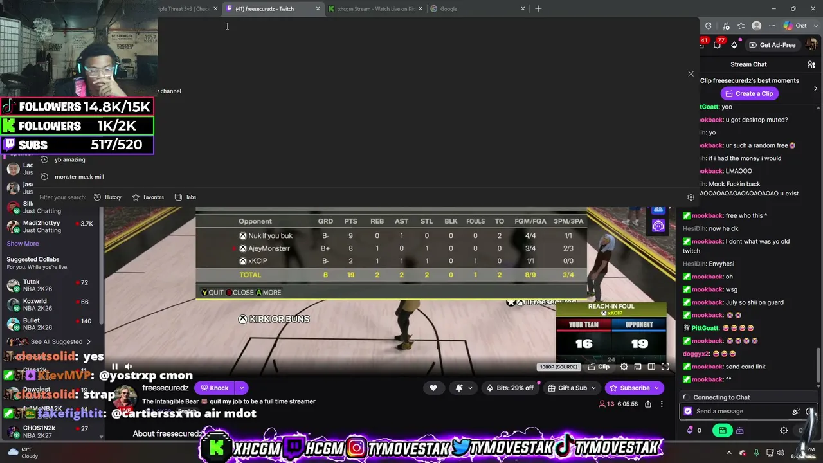Pause the stream video
823x463 pixels.
pos(114,367)
